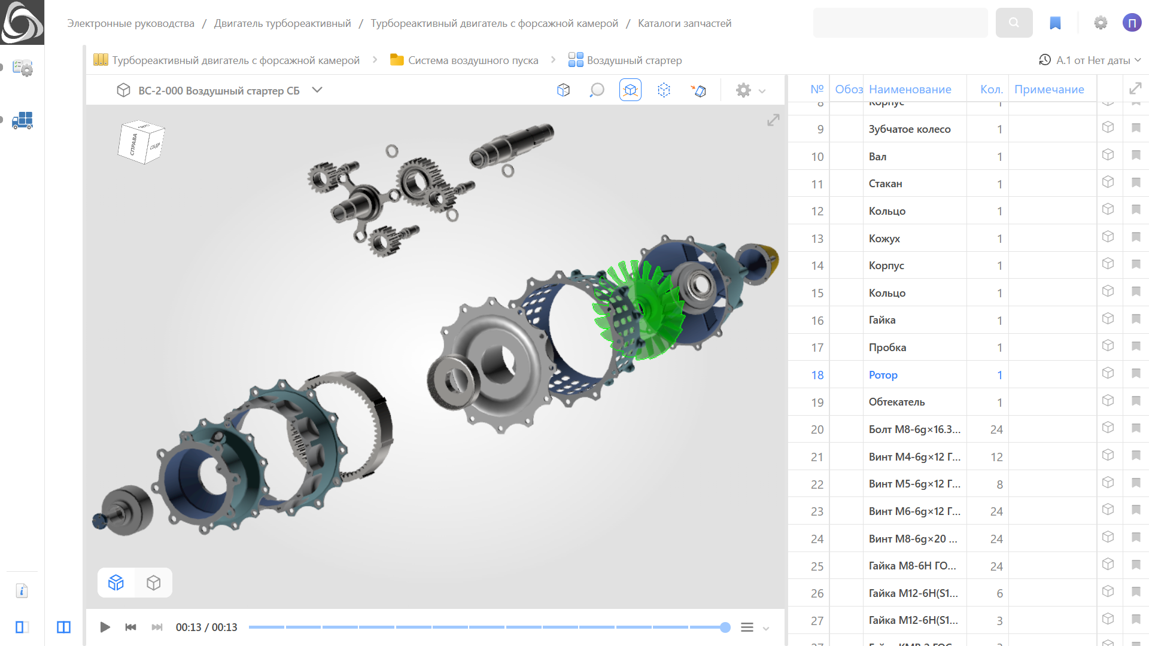Open Каталоги запчастей breadcrumb

pyautogui.click(x=685, y=23)
